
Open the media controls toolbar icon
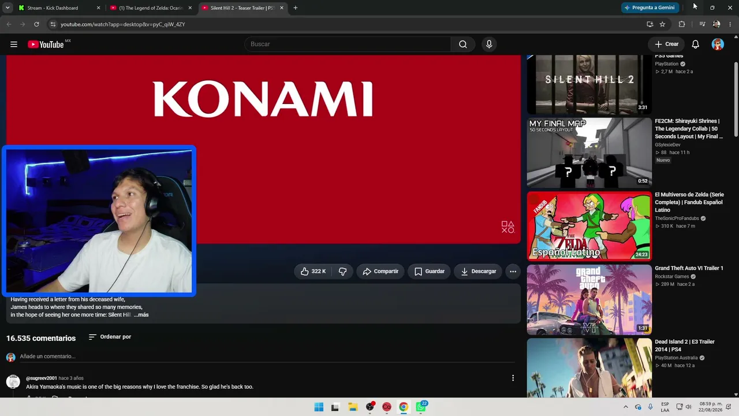[x=702, y=24]
